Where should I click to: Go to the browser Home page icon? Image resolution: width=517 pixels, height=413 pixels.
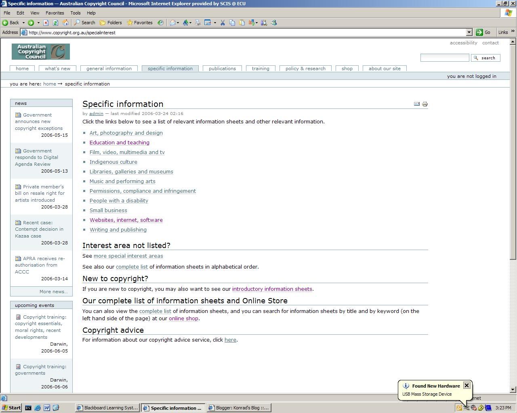pos(65,23)
